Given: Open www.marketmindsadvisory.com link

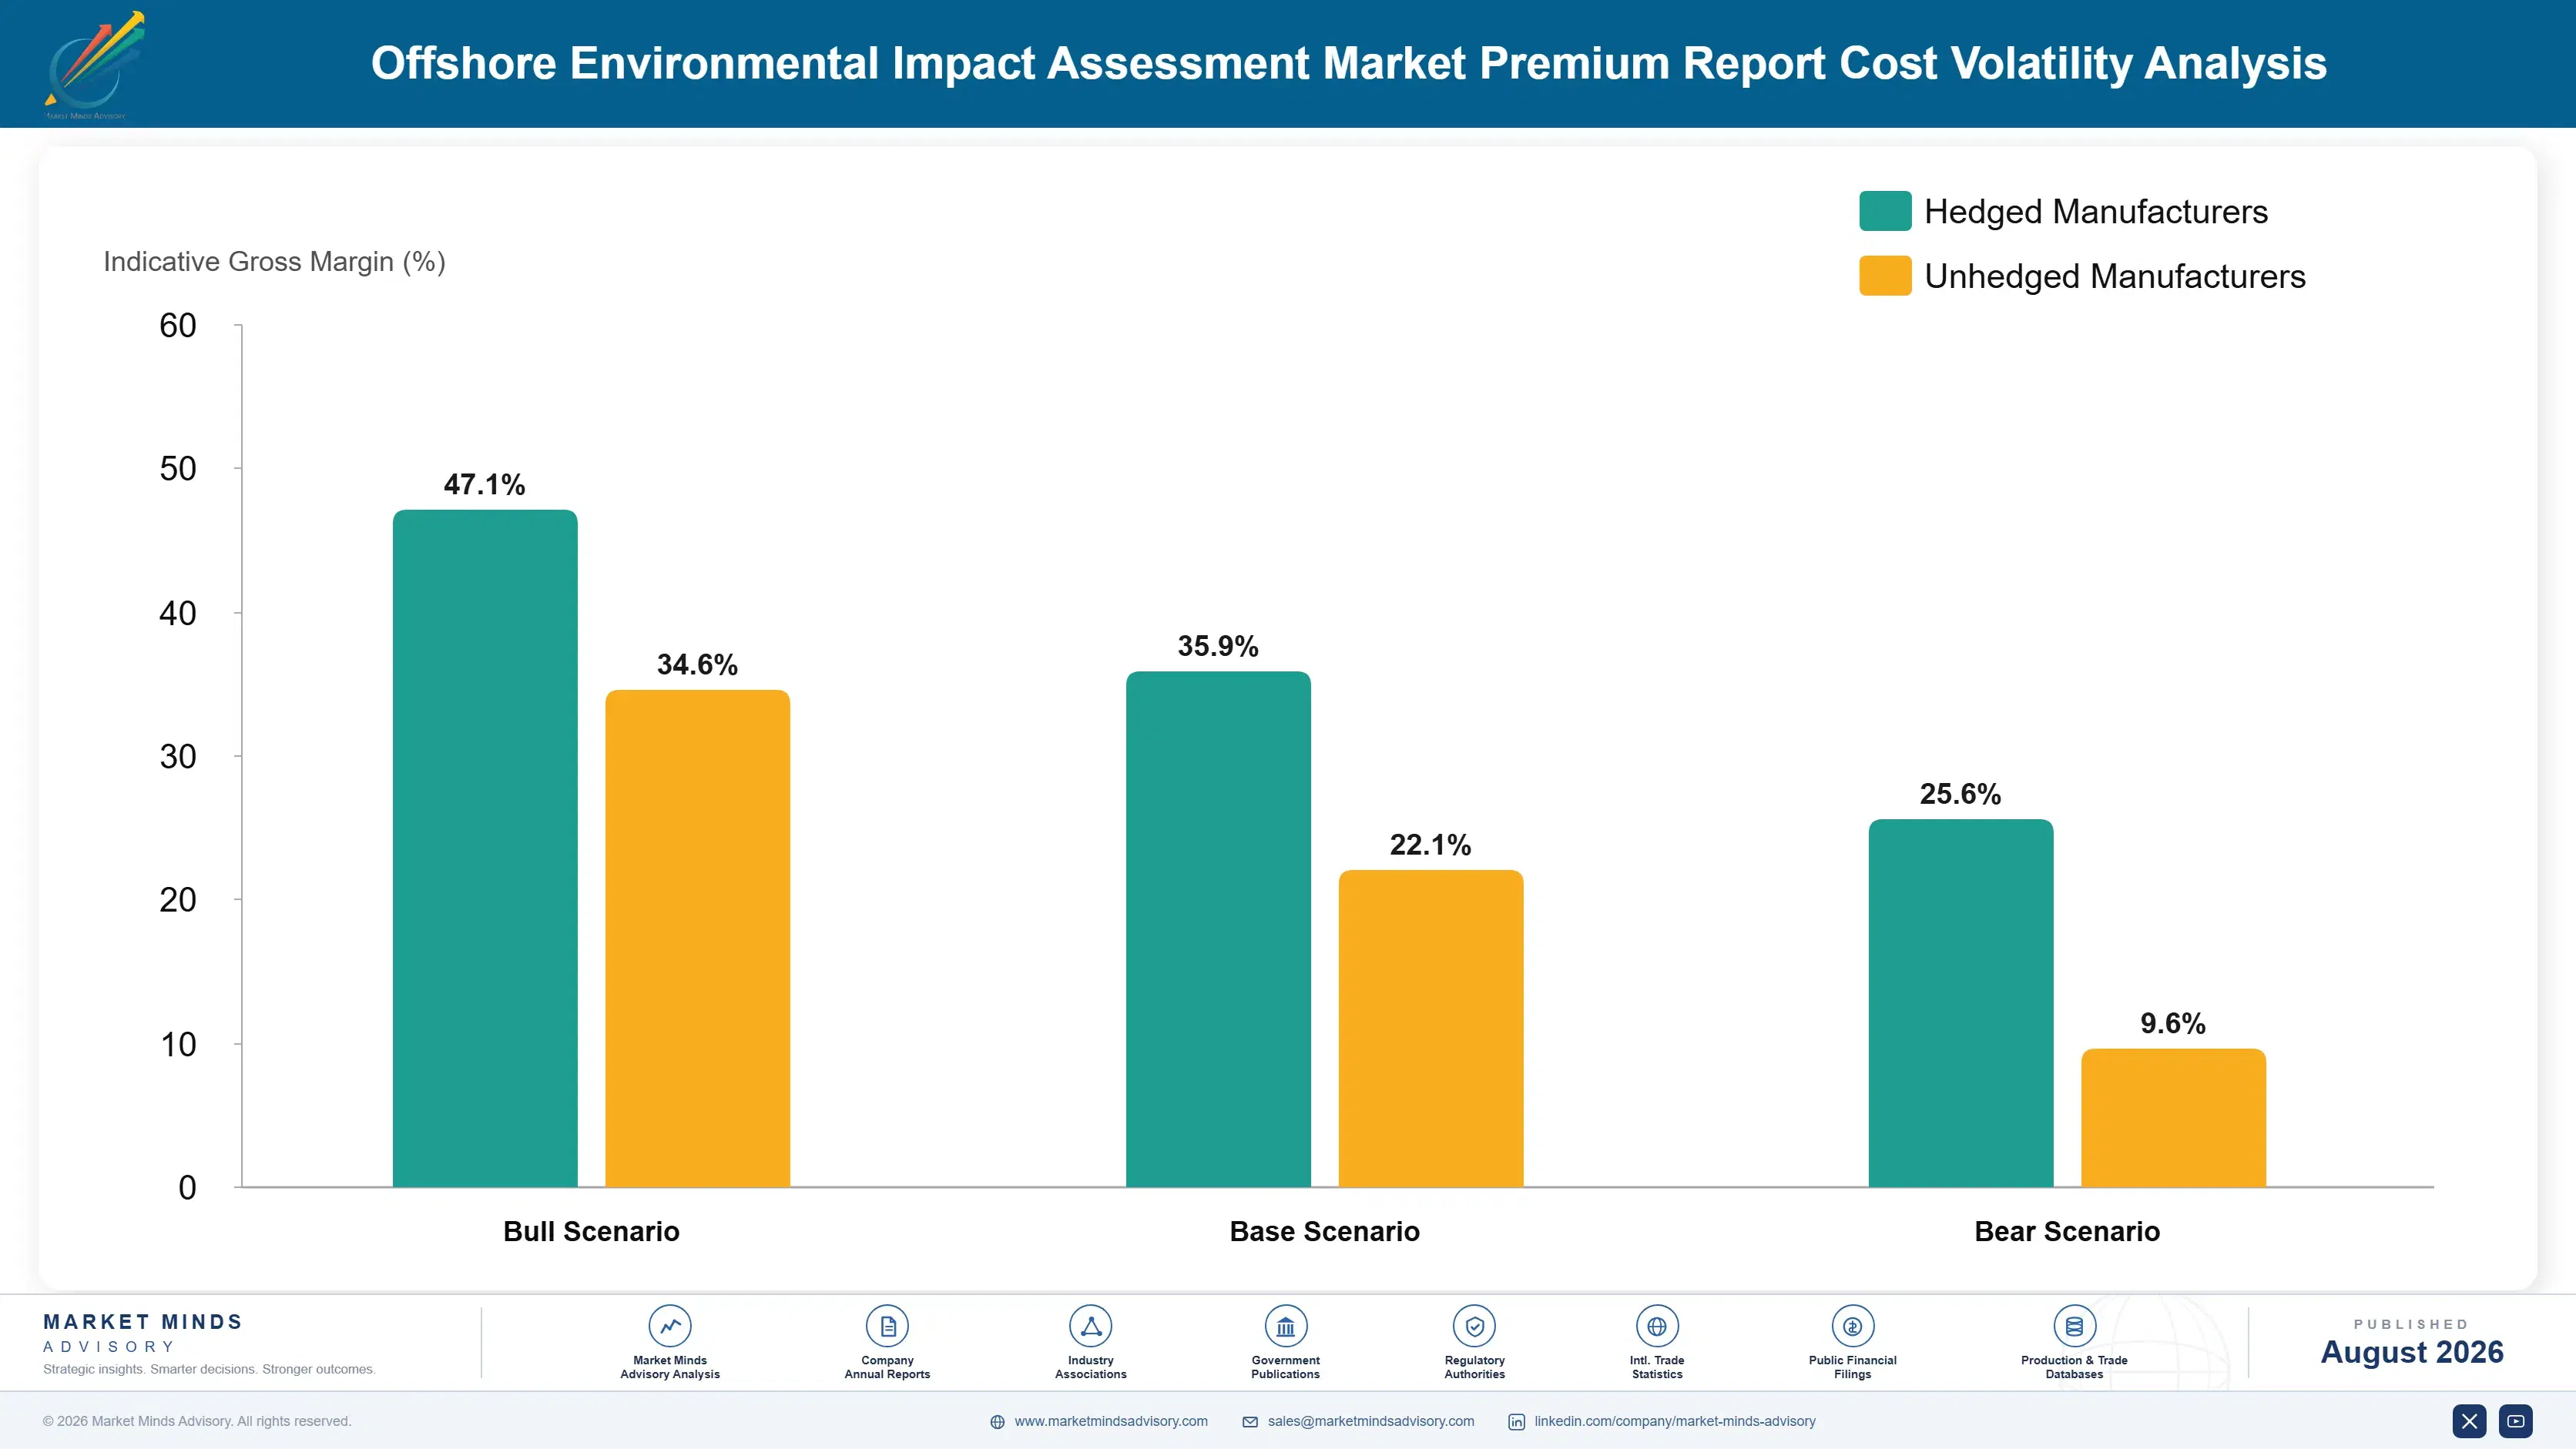Looking at the screenshot, I should pos(1111,1421).
